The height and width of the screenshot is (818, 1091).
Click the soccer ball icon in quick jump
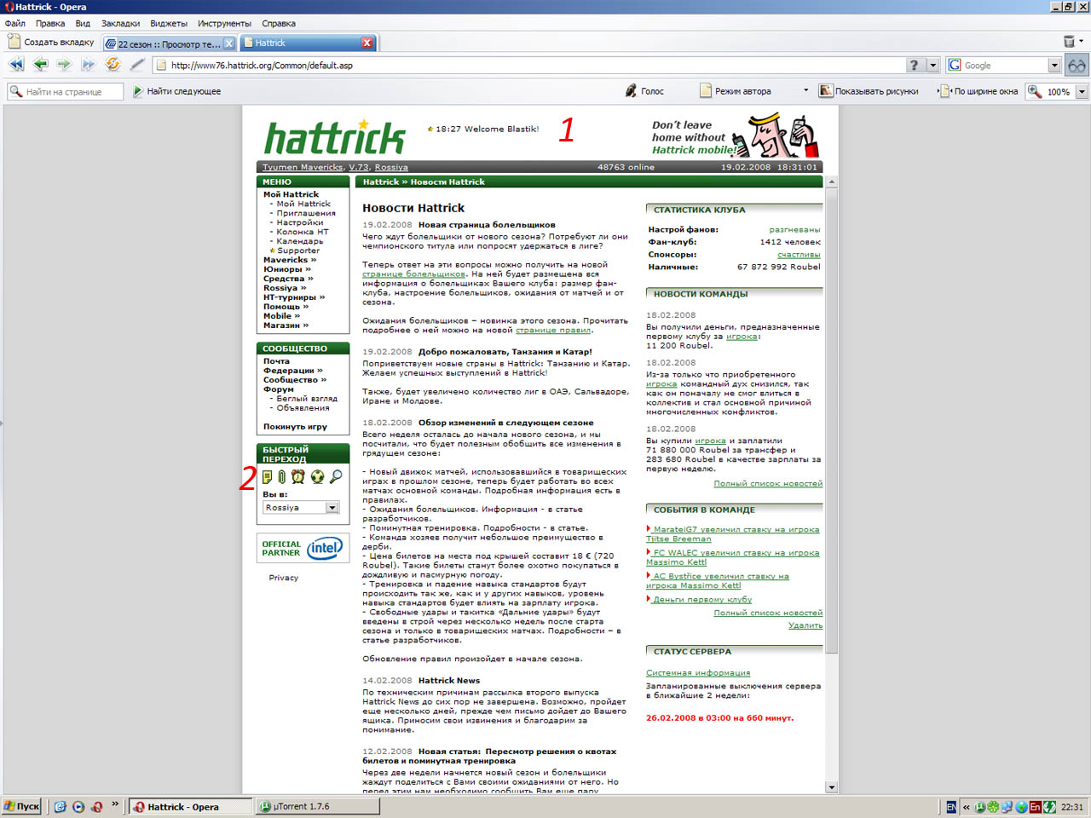click(x=317, y=476)
